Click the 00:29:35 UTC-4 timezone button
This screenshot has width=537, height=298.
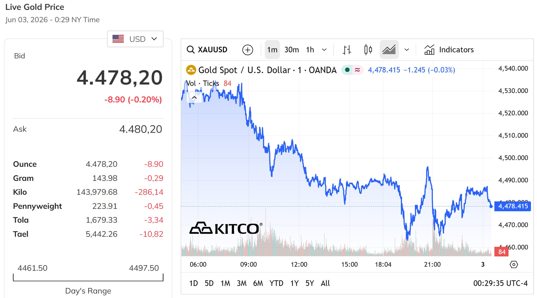(500, 283)
